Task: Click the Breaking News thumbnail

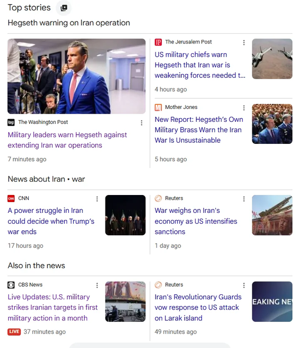Action: (x=272, y=301)
